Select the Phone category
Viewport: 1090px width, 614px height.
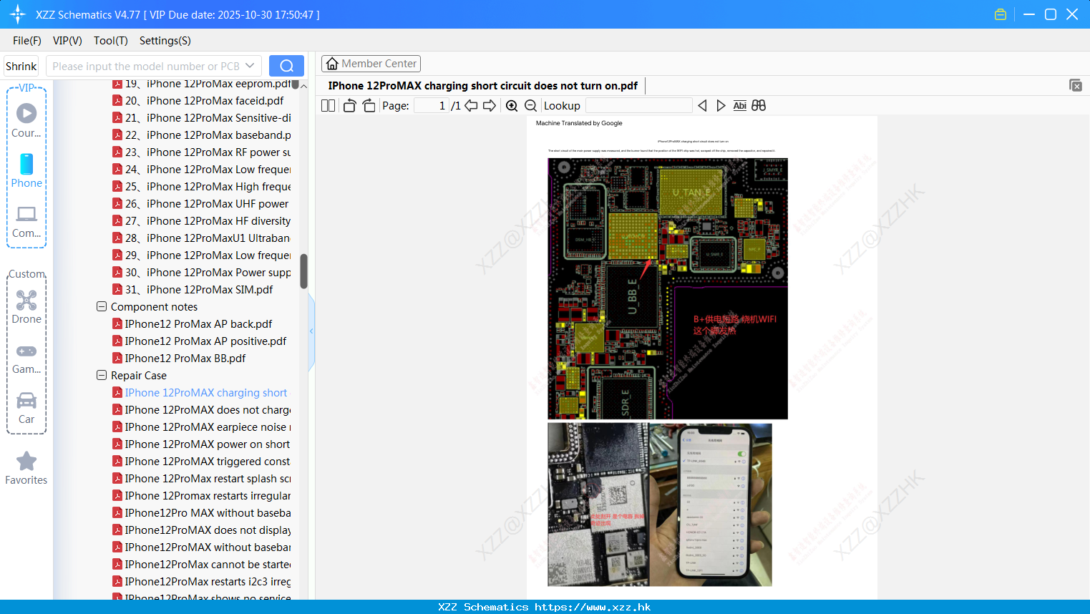(x=26, y=170)
